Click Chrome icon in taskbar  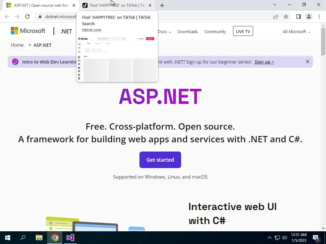click(55, 238)
